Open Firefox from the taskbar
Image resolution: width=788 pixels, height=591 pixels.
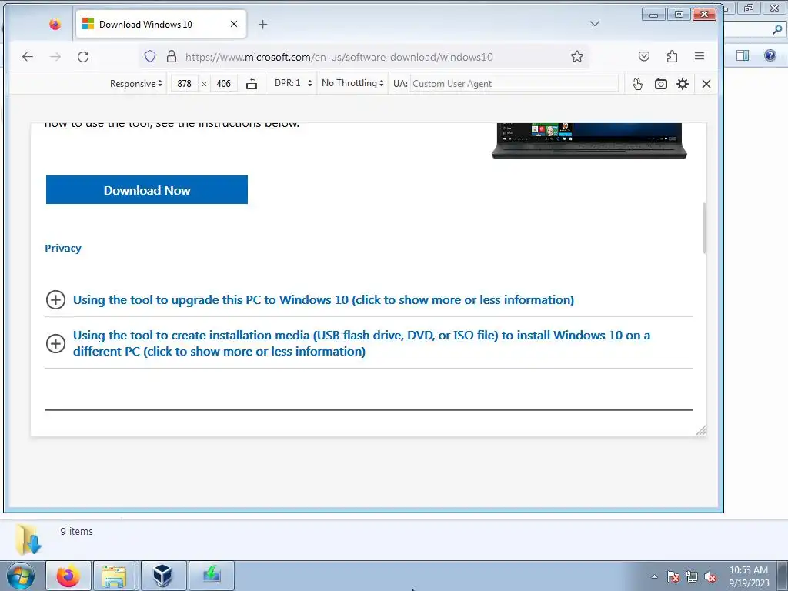[x=68, y=576]
